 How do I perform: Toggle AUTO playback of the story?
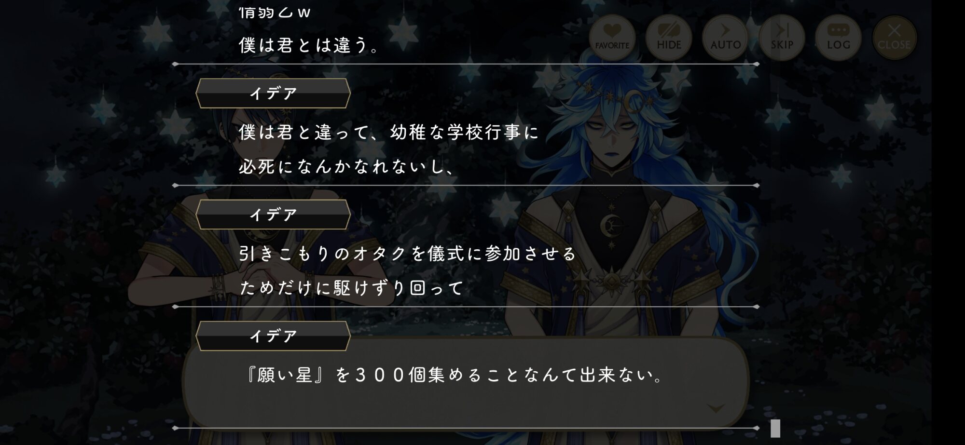pos(725,38)
